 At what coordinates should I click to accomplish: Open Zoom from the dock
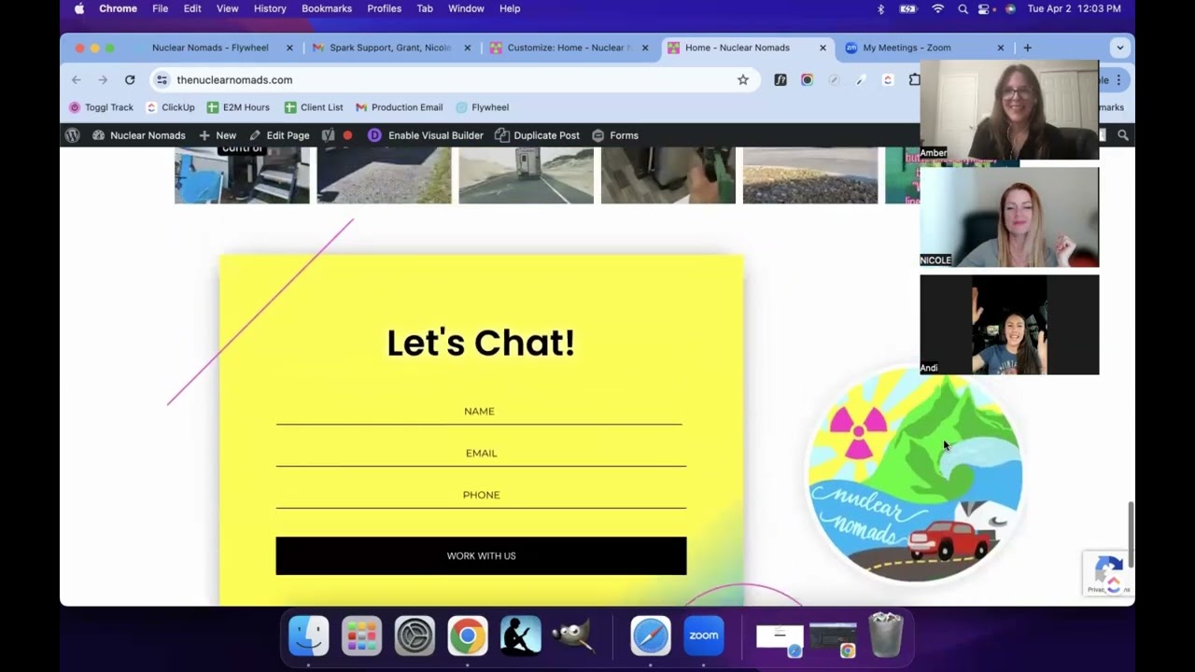[704, 636]
